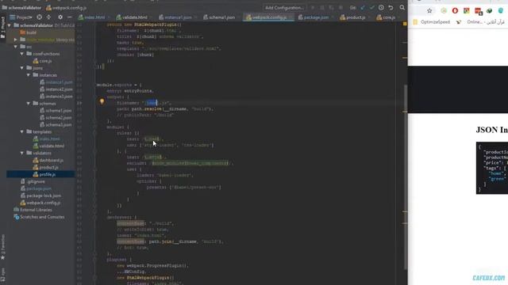508x285 pixels.
Task: Click the Run play icon in toolbar
Action: point(313,7)
